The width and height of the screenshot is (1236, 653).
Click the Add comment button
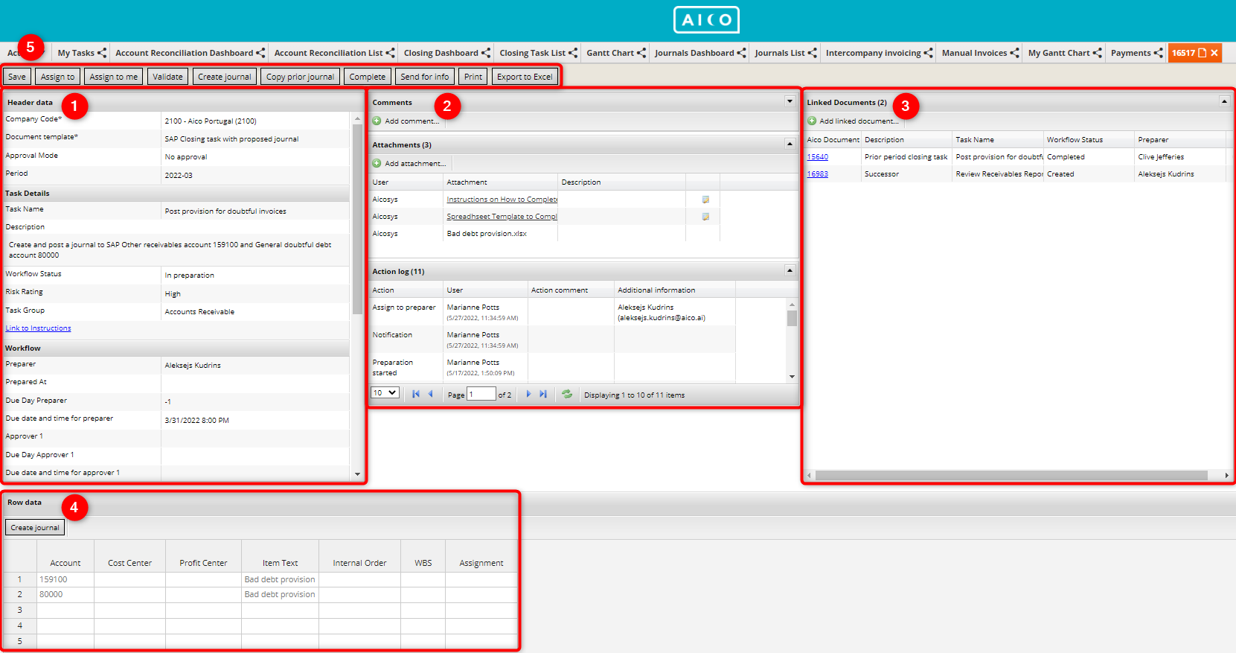tap(406, 121)
